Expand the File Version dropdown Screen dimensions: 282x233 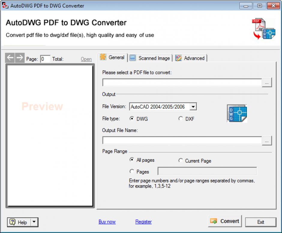193,107
